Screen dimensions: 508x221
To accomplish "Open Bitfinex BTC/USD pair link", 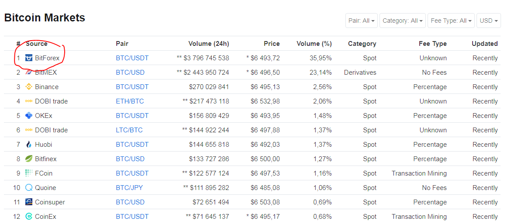I will coord(130,159).
